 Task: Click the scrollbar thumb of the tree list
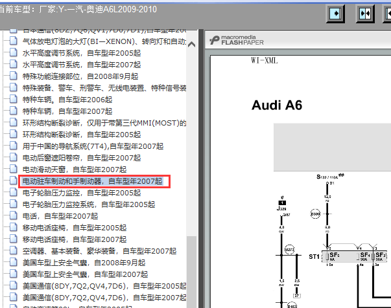coord(191,272)
